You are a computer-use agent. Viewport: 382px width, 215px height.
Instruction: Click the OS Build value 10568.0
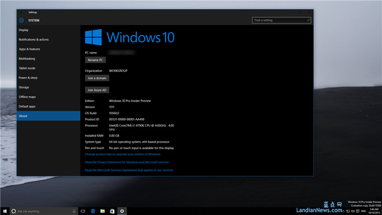click(x=114, y=113)
